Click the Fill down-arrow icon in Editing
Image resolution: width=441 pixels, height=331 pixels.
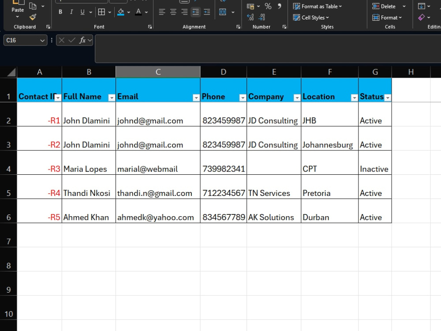(421, 6)
